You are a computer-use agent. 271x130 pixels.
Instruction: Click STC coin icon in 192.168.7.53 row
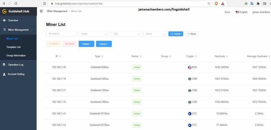click(189, 125)
